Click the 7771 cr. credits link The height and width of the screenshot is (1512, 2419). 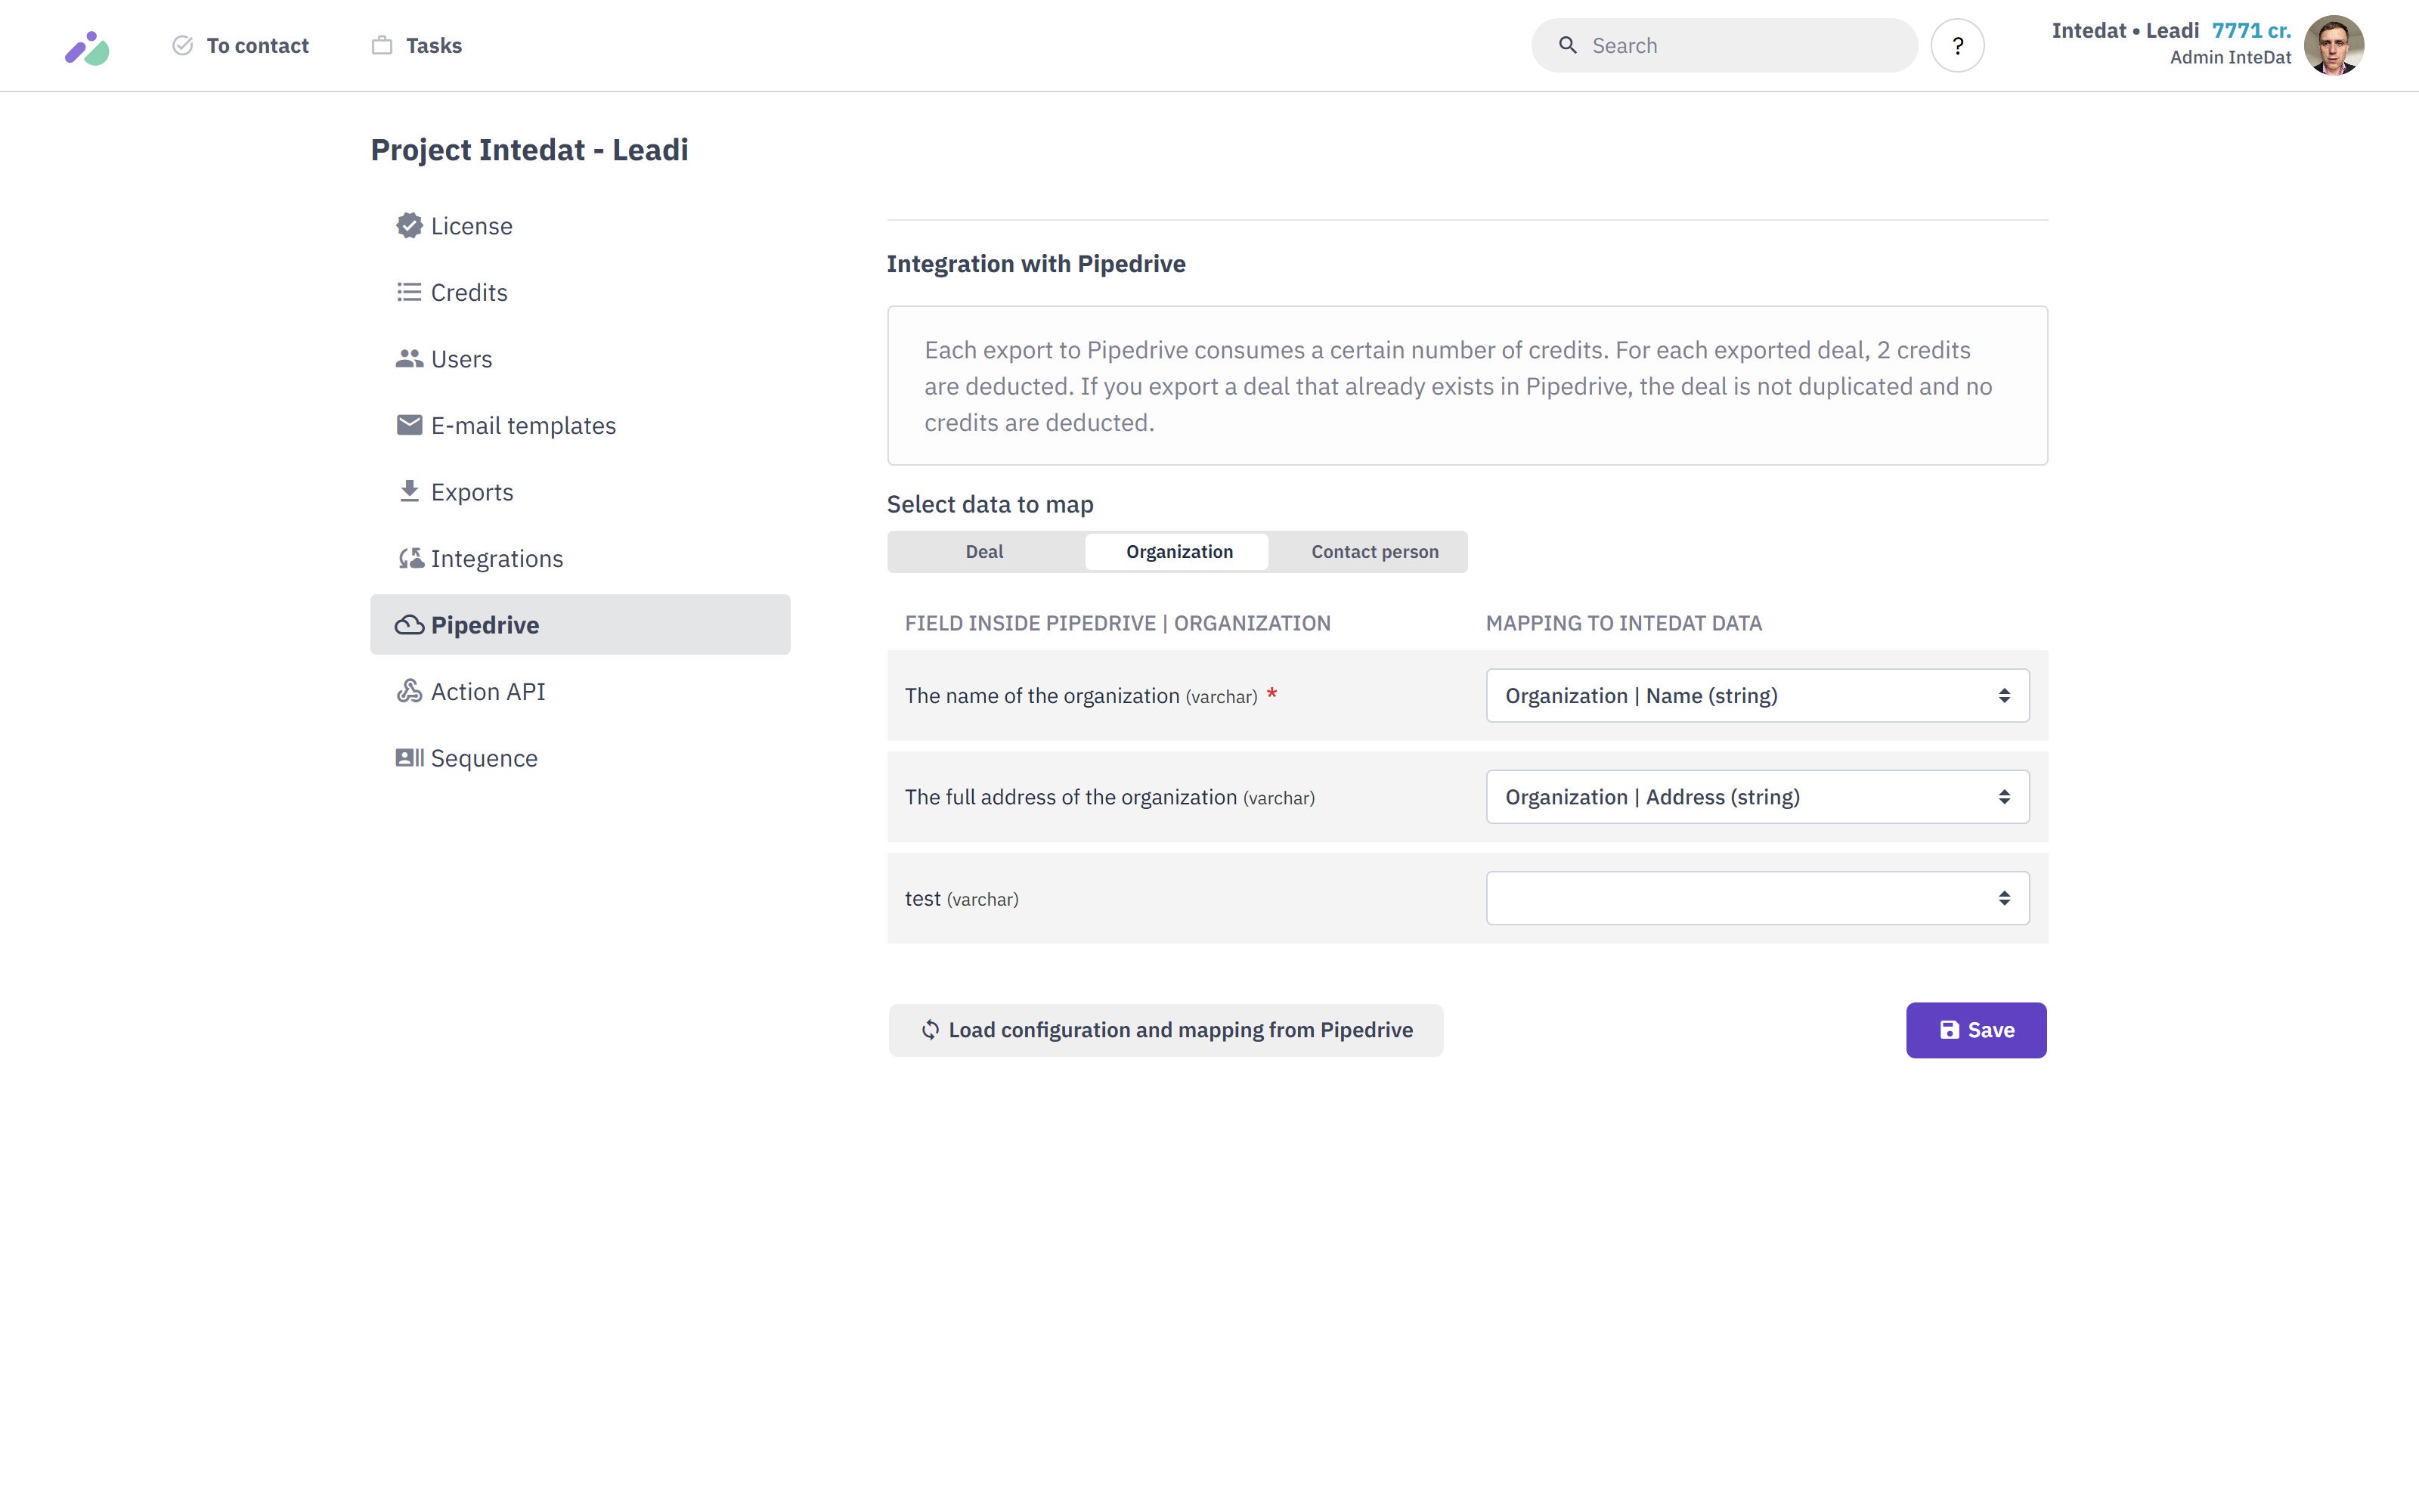(2250, 31)
